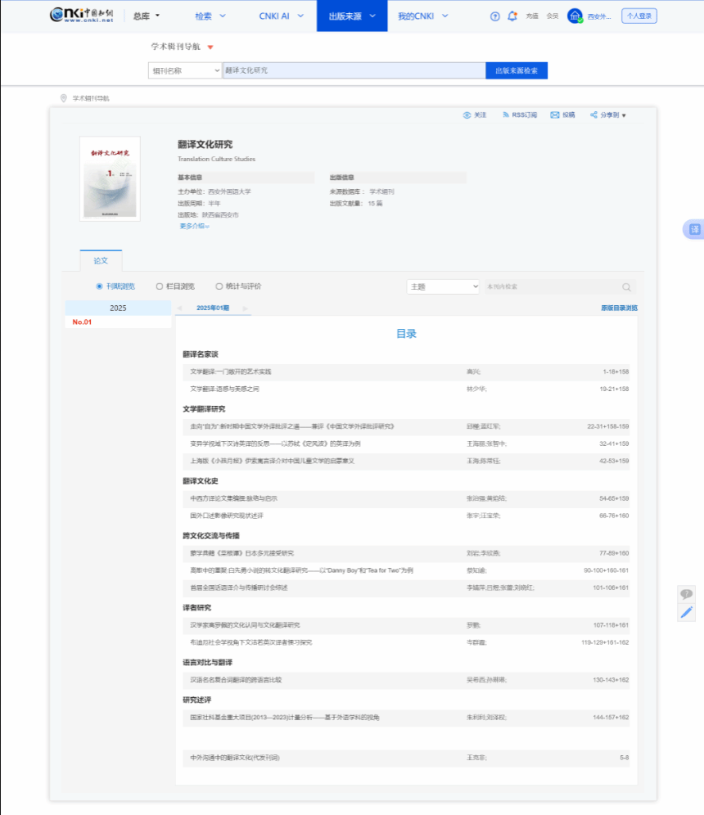This screenshot has width=704, height=815.
Task: Expand the 学术辑刊导航 red triangle
Action: [210, 47]
